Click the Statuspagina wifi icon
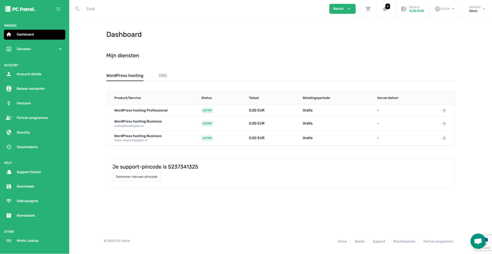Viewport: 492px width, 254px height. tap(9, 201)
